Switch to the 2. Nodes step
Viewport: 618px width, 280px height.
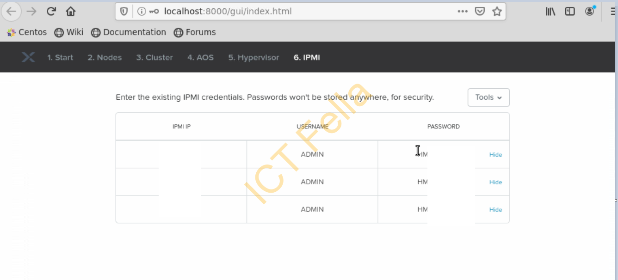tap(105, 57)
